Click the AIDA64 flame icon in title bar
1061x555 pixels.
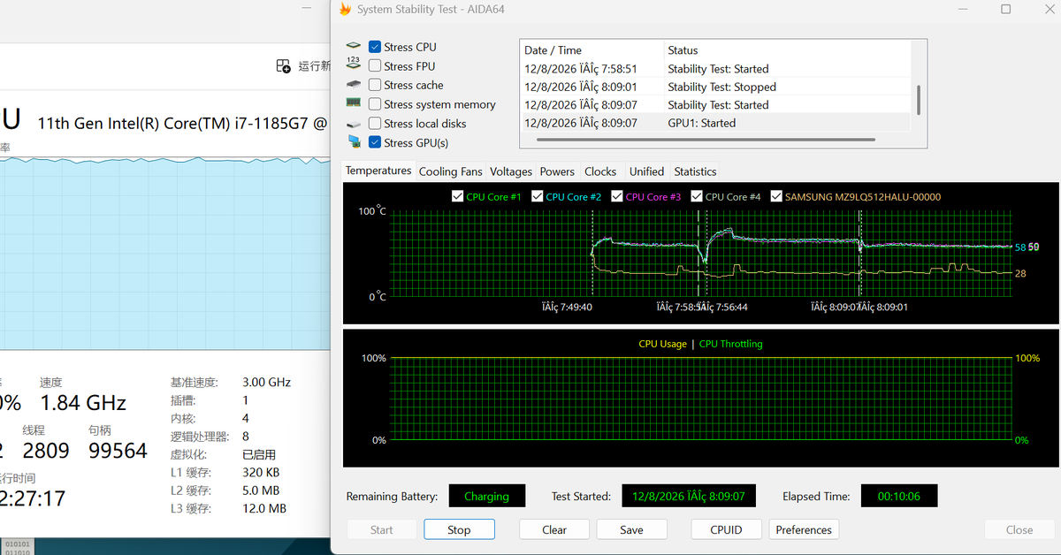pyautogui.click(x=345, y=10)
